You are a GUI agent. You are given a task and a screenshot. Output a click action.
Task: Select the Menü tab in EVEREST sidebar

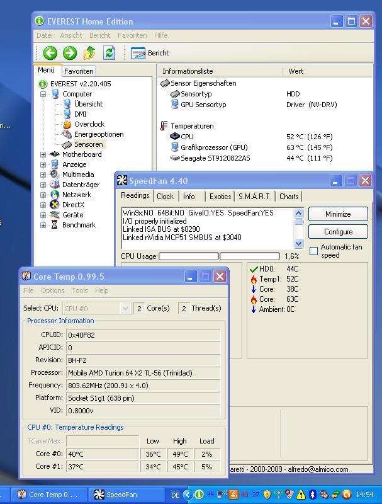coord(46,70)
